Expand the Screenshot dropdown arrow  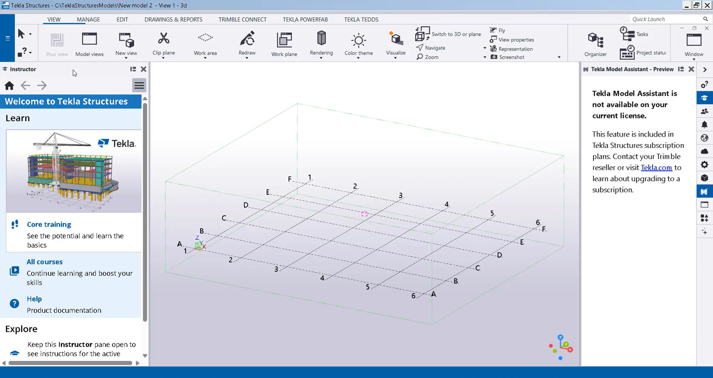559,57
